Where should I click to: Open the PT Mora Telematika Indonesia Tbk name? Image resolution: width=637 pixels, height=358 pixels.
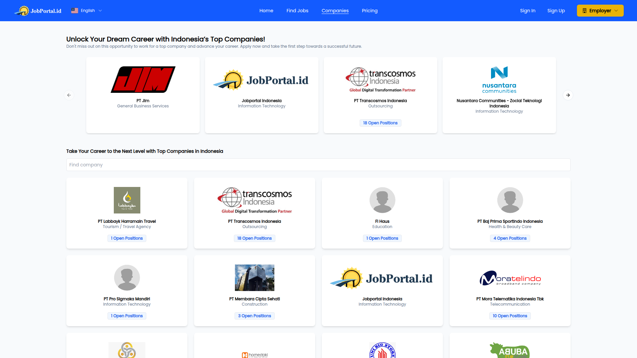point(510,299)
